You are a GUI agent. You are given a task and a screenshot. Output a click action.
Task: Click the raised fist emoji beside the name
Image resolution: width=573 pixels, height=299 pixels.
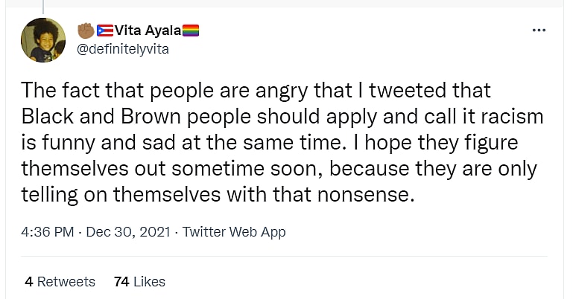click(x=86, y=30)
